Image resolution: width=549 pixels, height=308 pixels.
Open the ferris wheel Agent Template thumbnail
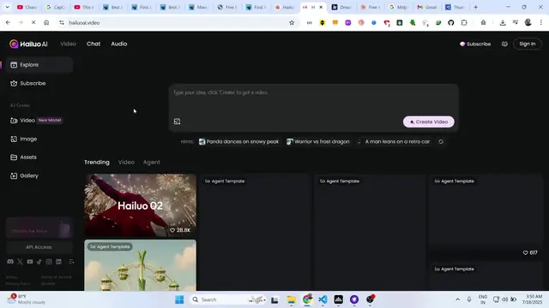[140, 265]
